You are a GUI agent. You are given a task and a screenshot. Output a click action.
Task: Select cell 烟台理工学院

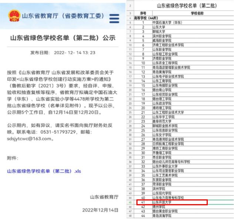(193, 99)
